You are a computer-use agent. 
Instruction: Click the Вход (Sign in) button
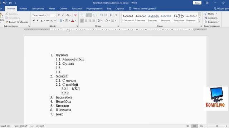197,3
